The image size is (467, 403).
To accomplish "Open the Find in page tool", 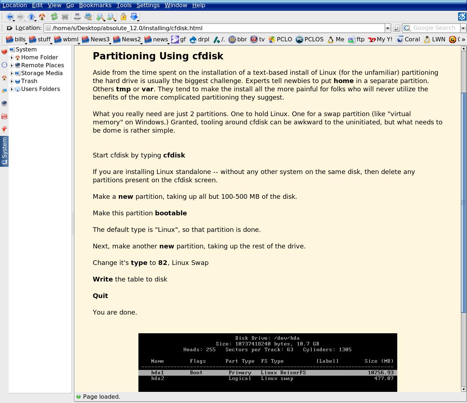I will coord(88,17).
